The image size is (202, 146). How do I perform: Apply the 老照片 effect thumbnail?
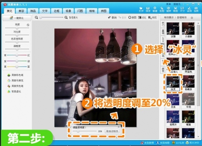(173, 118)
